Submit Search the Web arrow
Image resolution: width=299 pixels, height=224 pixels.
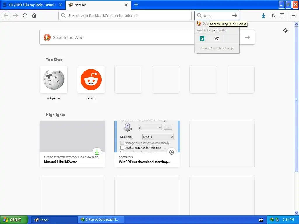pyautogui.click(x=248, y=37)
